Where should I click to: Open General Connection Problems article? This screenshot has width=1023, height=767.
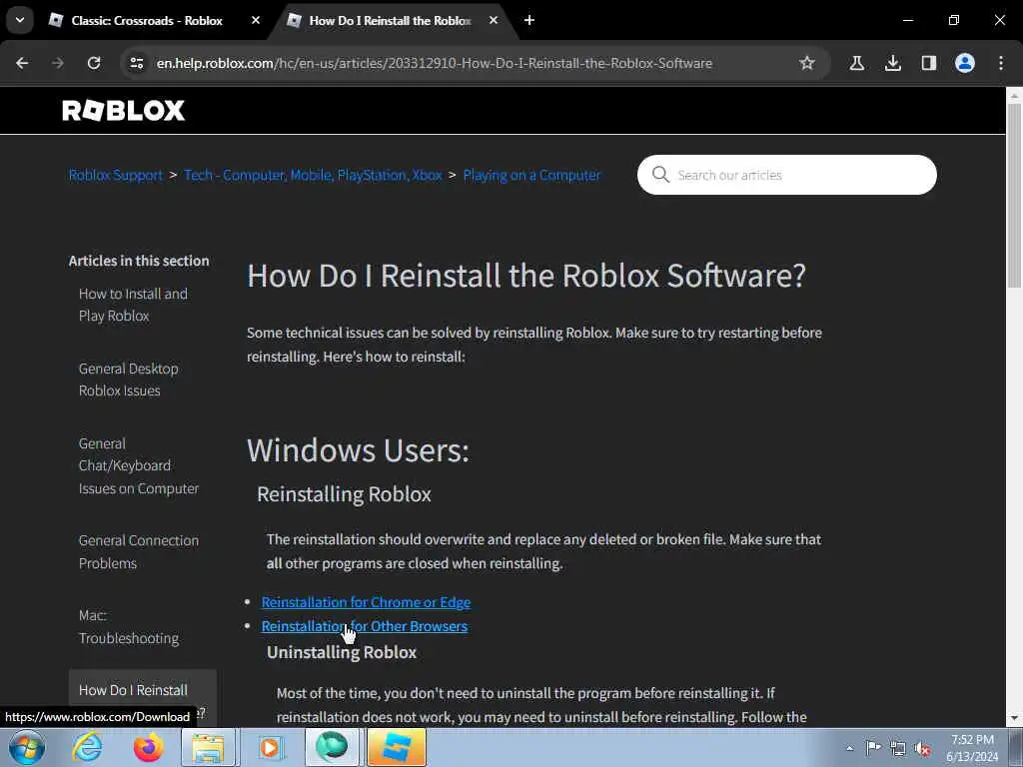click(x=138, y=551)
